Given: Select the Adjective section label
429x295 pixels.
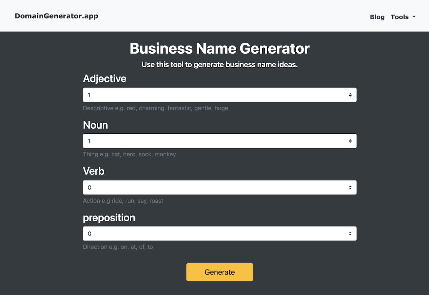Looking at the screenshot, I should (x=104, y=79).
